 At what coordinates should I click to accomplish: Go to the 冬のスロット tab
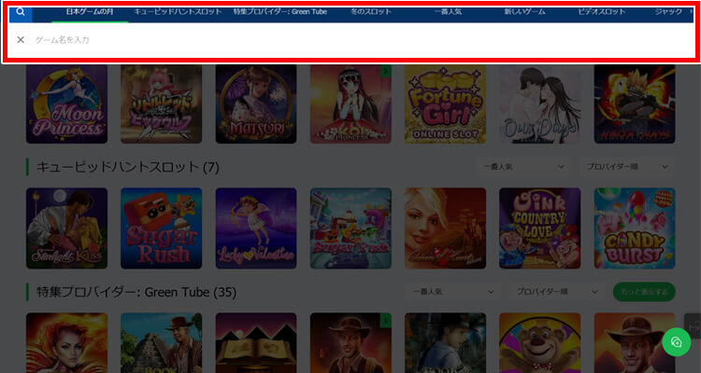pyautogui.click(x=371, y=12)
